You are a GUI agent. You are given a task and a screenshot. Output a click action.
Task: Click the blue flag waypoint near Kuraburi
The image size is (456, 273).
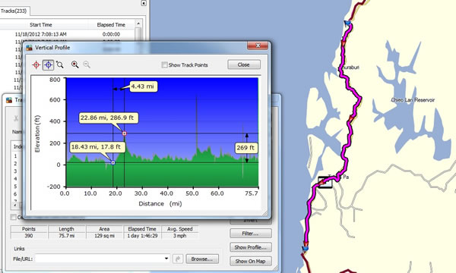(347, 24)
